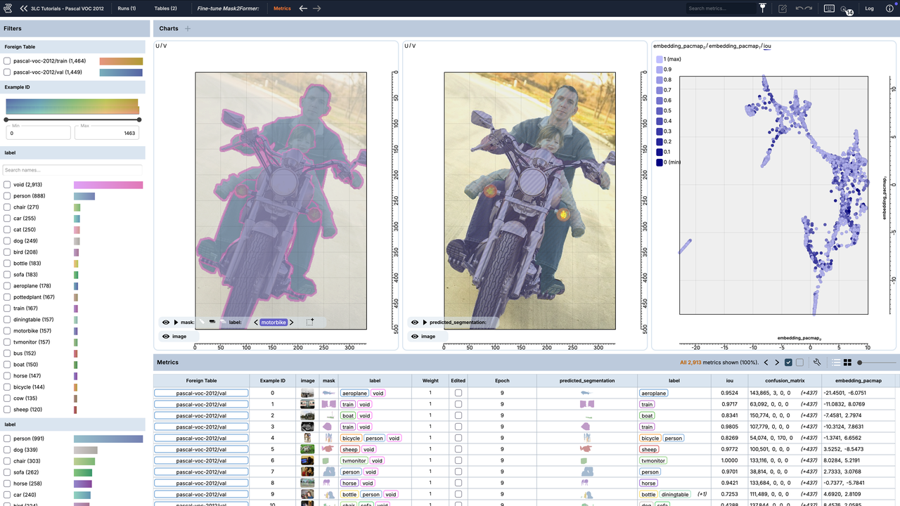Viewport: 900px width, 506px height.
Task: Collapse the Charts panel header
Action: pyautogui.click(x=526, y=29)
